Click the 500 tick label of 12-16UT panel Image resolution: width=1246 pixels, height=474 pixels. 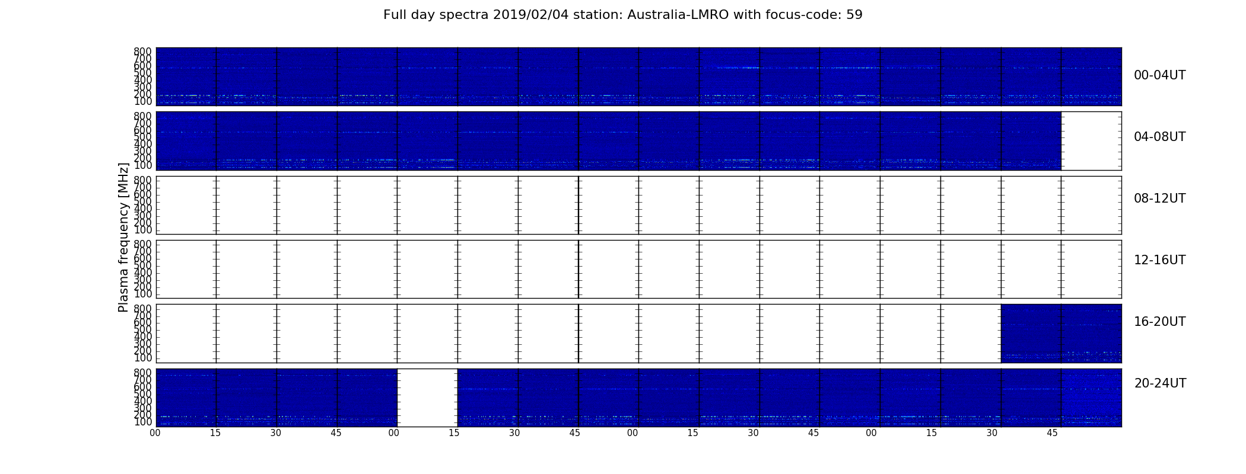tap(143, 265)
